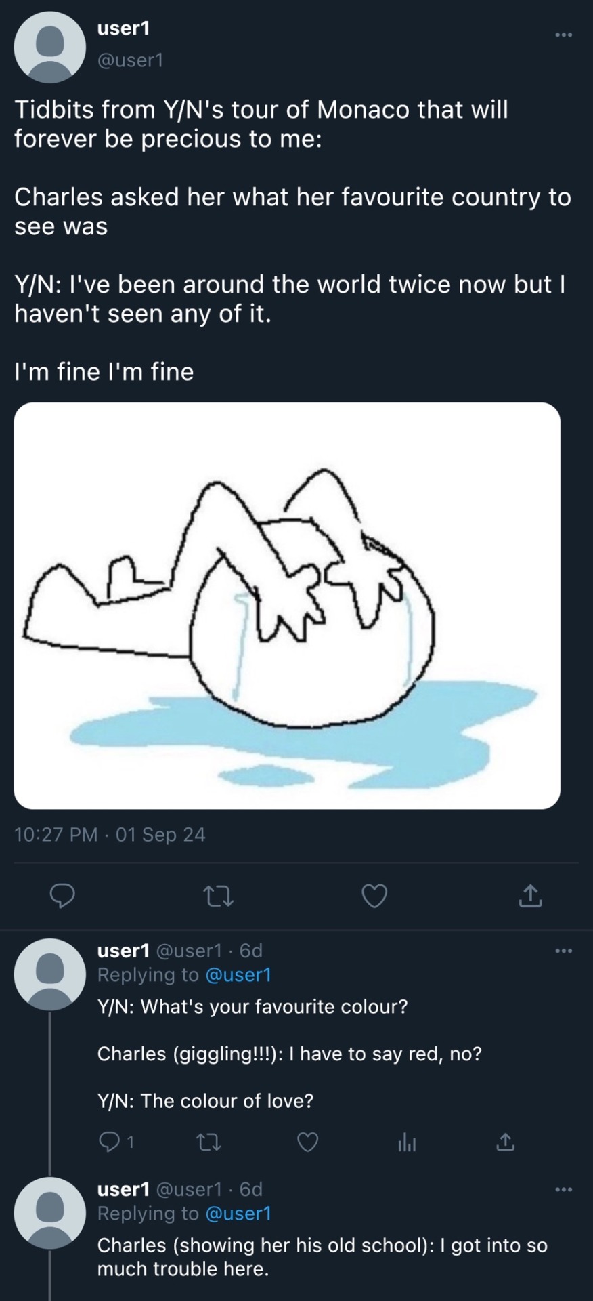The height and width of the screenshot is (1301, 593).
Task: Open more options on favourite colour reply
Action: 563,951
